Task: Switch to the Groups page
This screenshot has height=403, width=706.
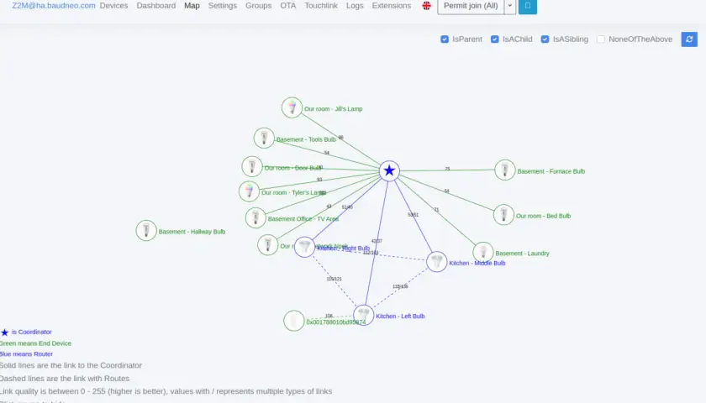Action: pos(259,6)
